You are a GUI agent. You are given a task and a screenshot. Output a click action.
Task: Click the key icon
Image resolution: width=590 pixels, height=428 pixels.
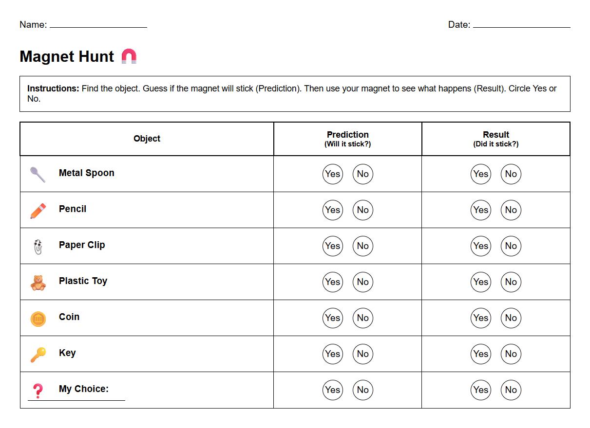pos(38,355)
